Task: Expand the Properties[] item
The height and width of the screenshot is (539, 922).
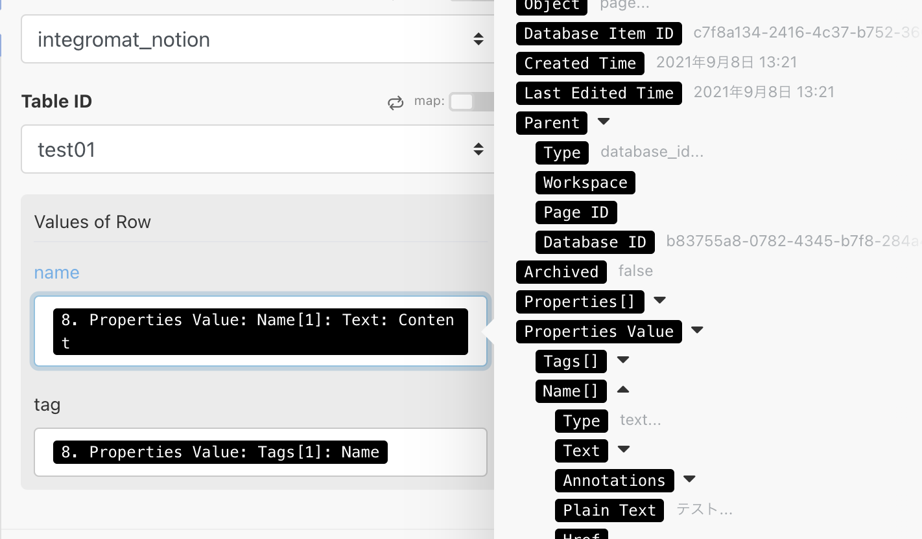Action: pos(659,301)
